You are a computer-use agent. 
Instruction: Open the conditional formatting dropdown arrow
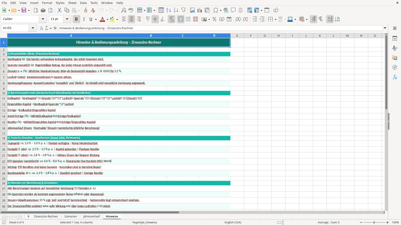(x=306, y=19)
